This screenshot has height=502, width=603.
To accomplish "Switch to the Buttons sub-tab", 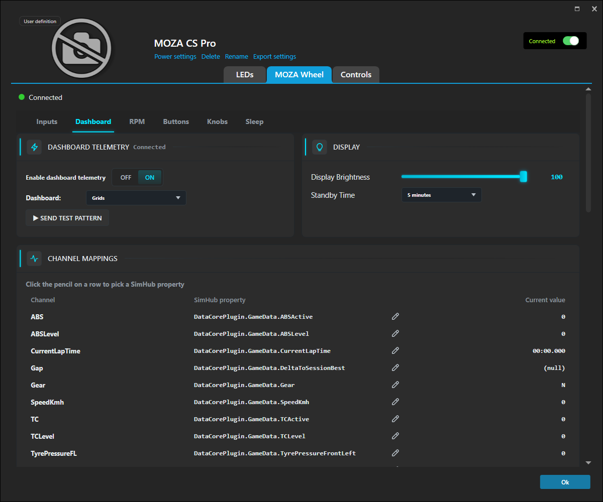I will tap(176, 121).
